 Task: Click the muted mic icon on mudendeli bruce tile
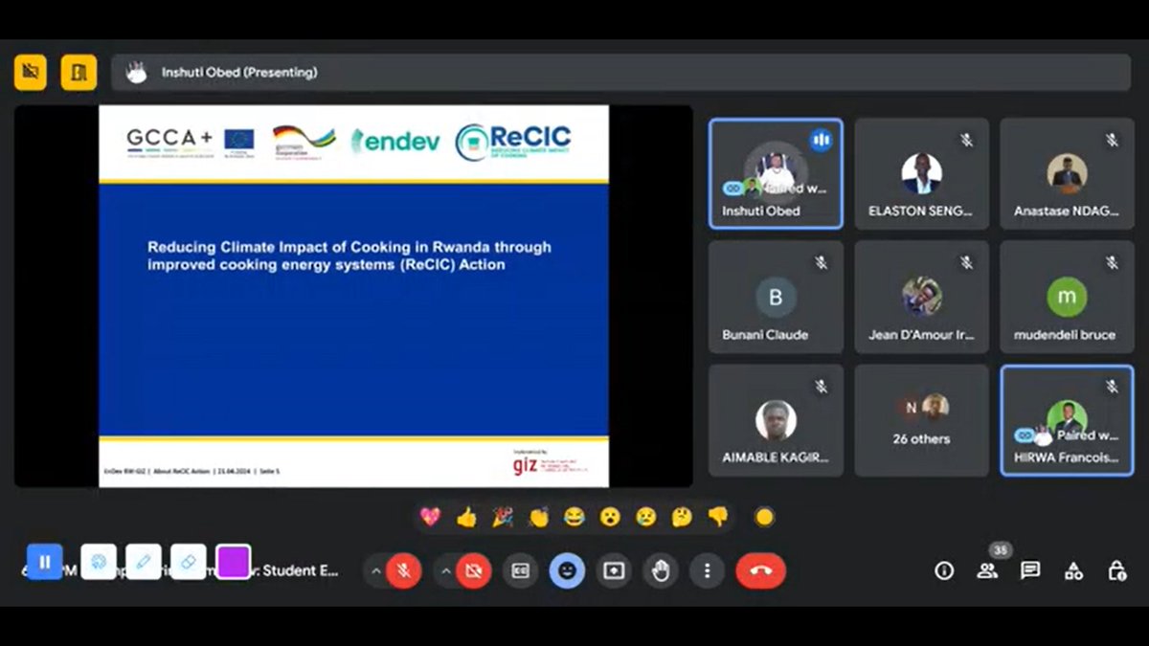point(1112,262)
